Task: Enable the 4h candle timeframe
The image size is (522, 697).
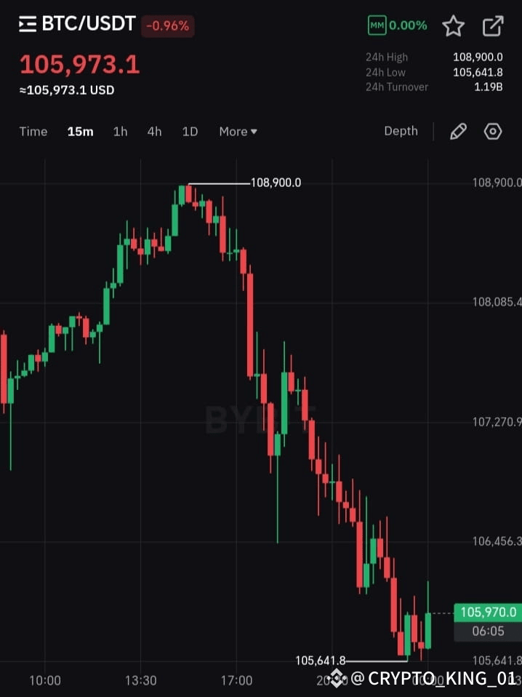Action: coord(154,132)
